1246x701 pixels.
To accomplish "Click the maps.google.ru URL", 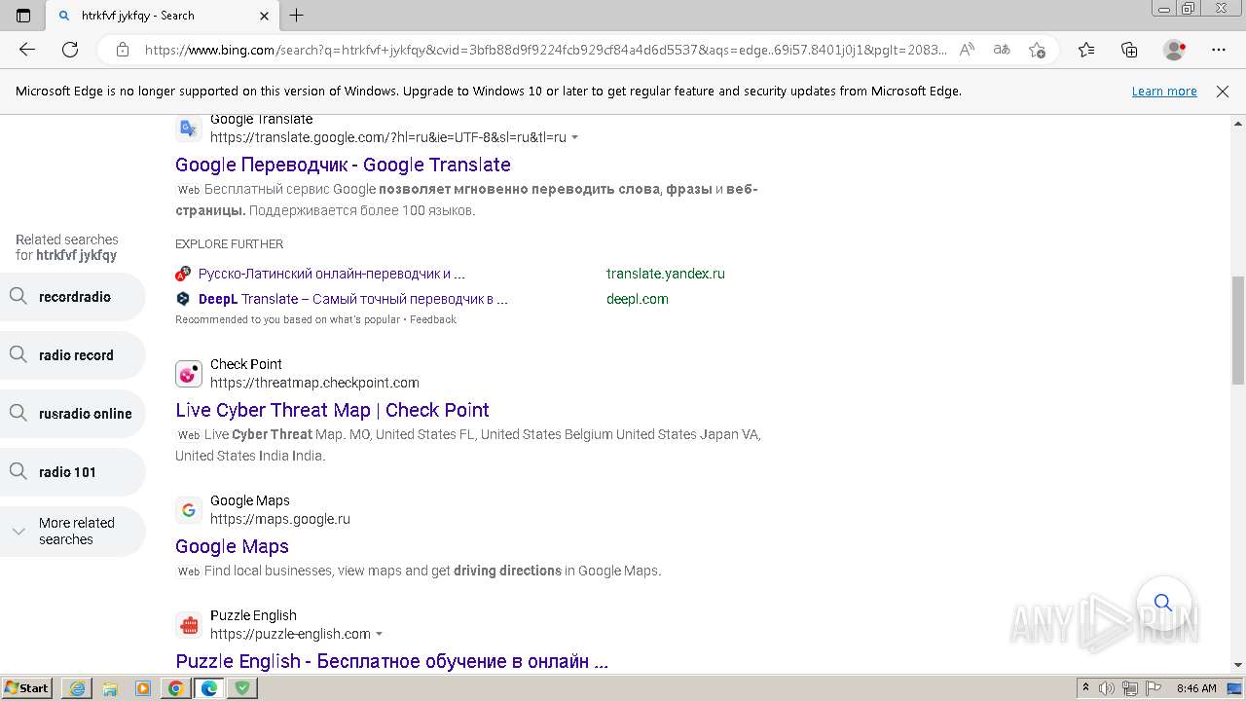I will (280, 519).
